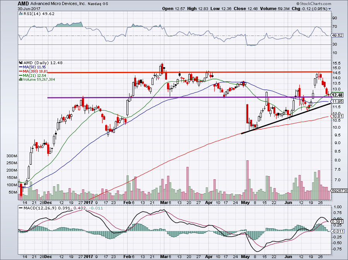Click the 49.62 RSI axis value tag

pos(337,36)
